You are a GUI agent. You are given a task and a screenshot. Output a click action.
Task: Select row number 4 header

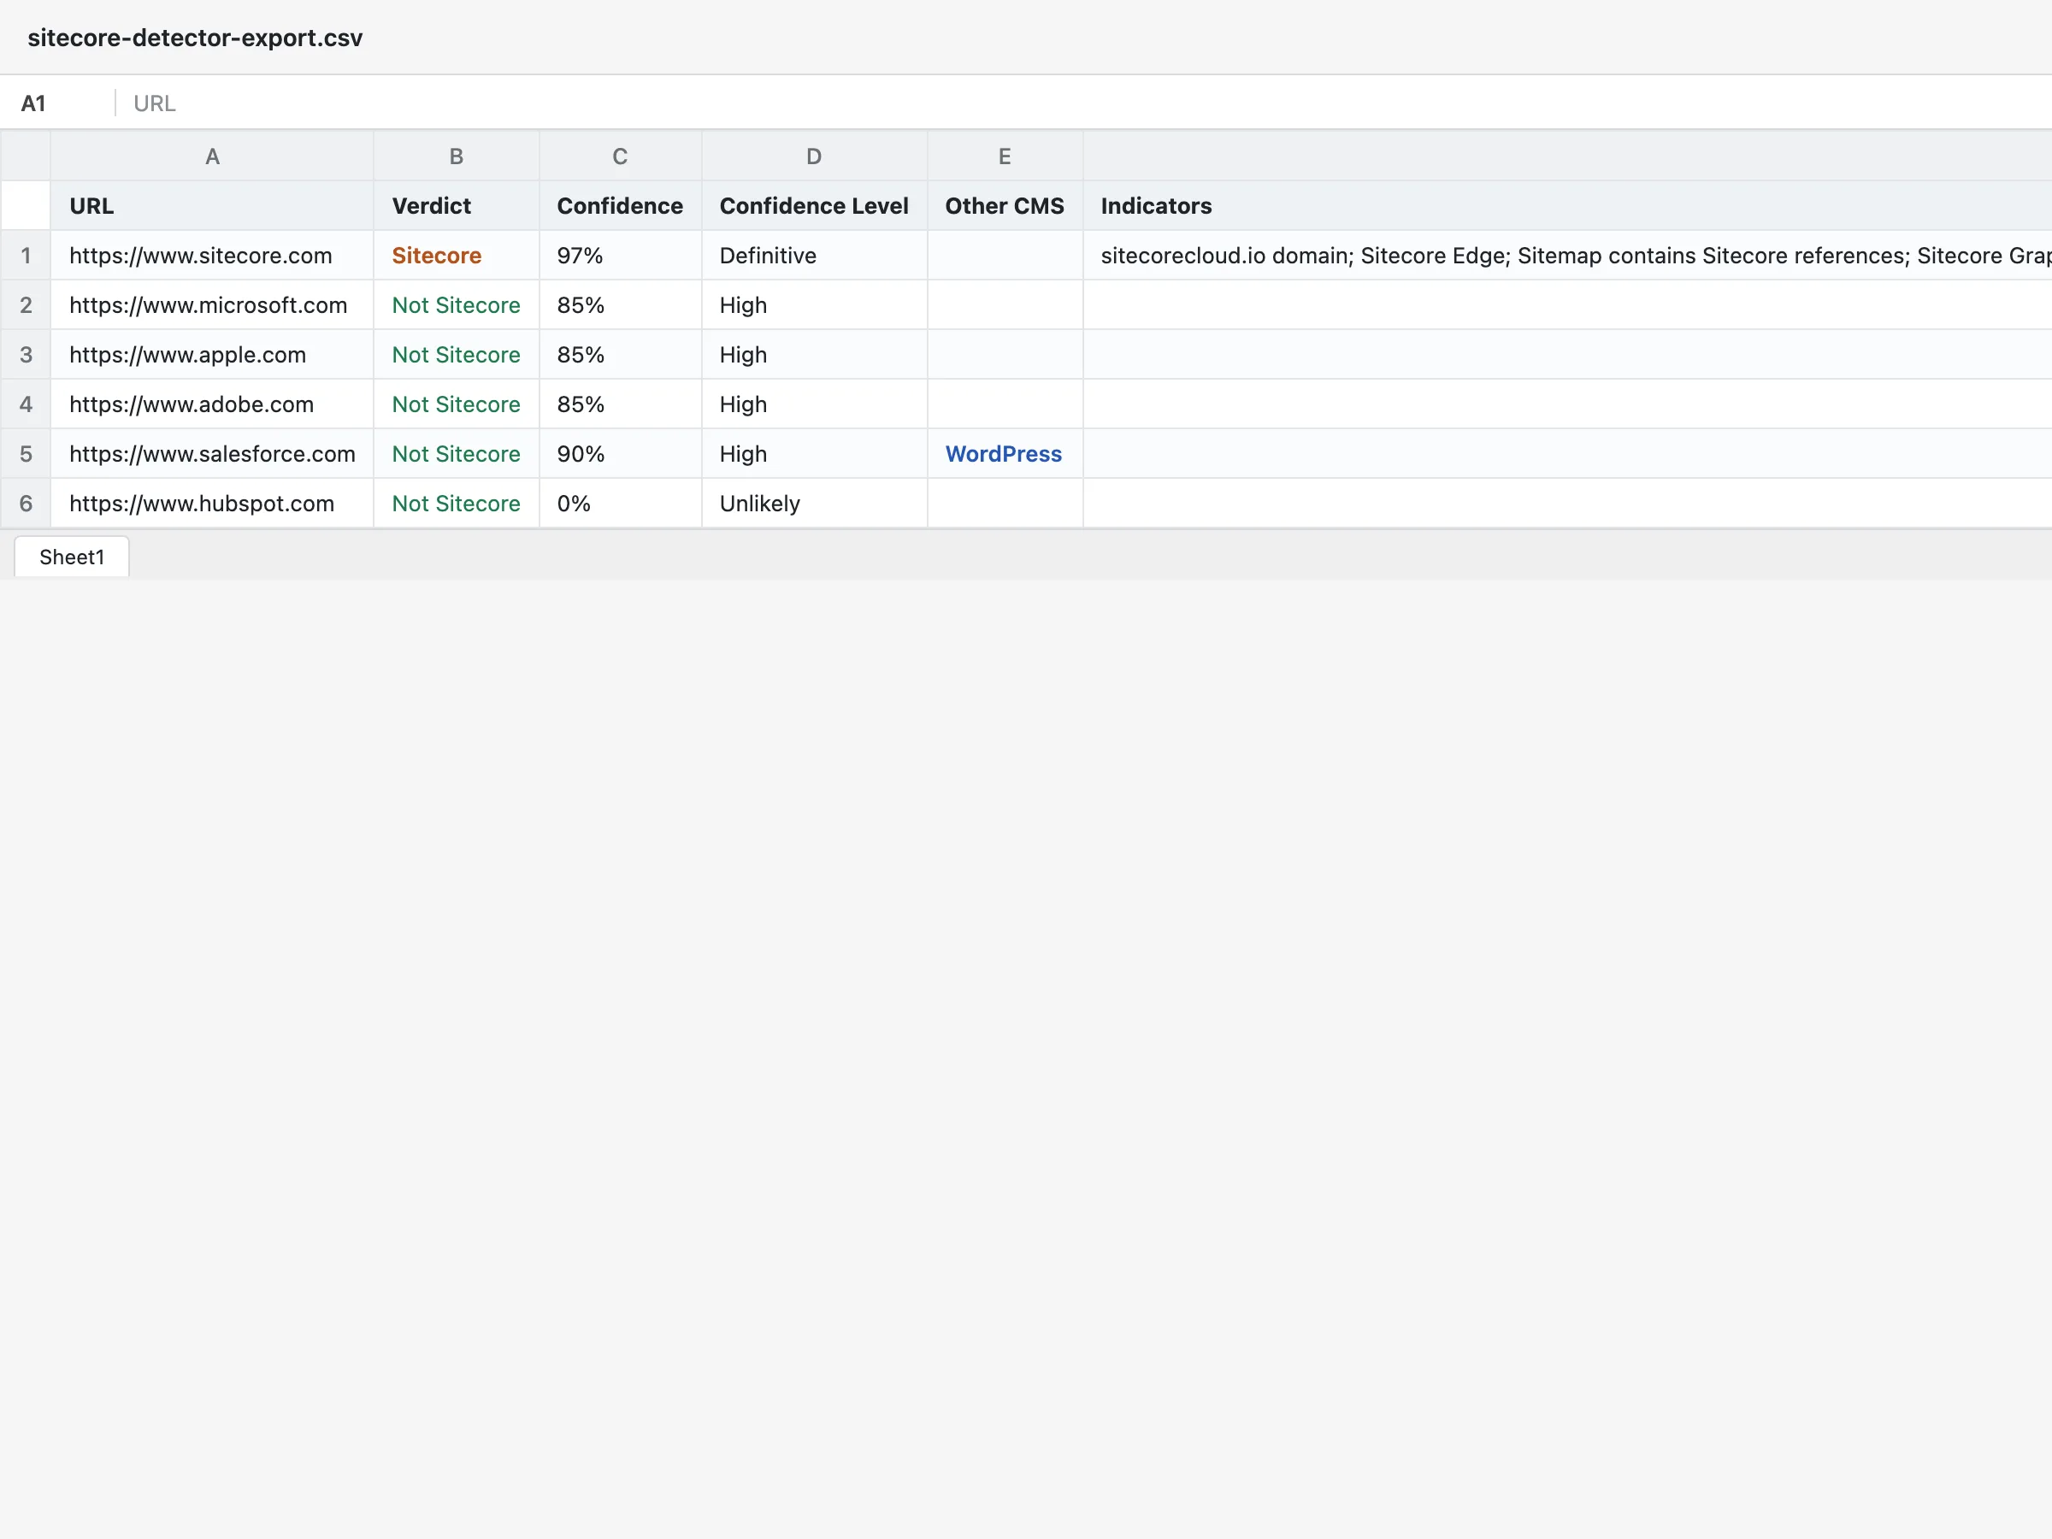click(26, 404)
